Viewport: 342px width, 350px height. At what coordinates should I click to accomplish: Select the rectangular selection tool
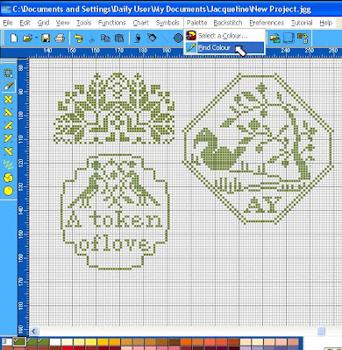(x=8, y=73)
